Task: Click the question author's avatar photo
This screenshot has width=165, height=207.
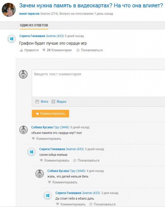Action: tap(9, 10)
